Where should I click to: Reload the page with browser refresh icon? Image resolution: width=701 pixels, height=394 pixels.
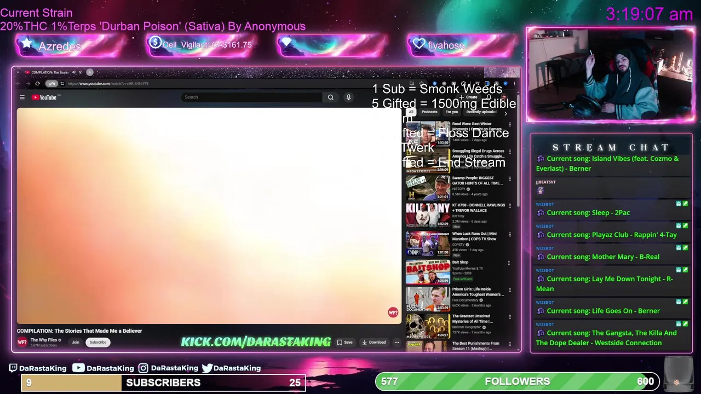(37, 84)
